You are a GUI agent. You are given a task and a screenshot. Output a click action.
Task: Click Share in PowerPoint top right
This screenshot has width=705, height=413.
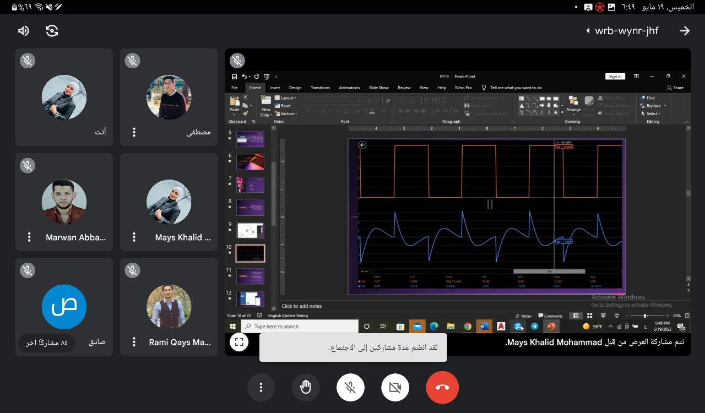(x=675, y=88)
